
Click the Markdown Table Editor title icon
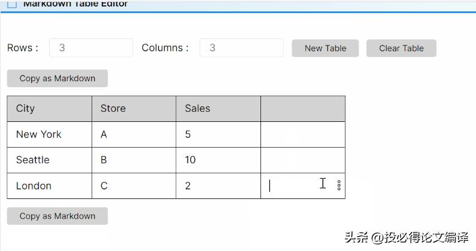pyautogui.click(x=11, y=4)
